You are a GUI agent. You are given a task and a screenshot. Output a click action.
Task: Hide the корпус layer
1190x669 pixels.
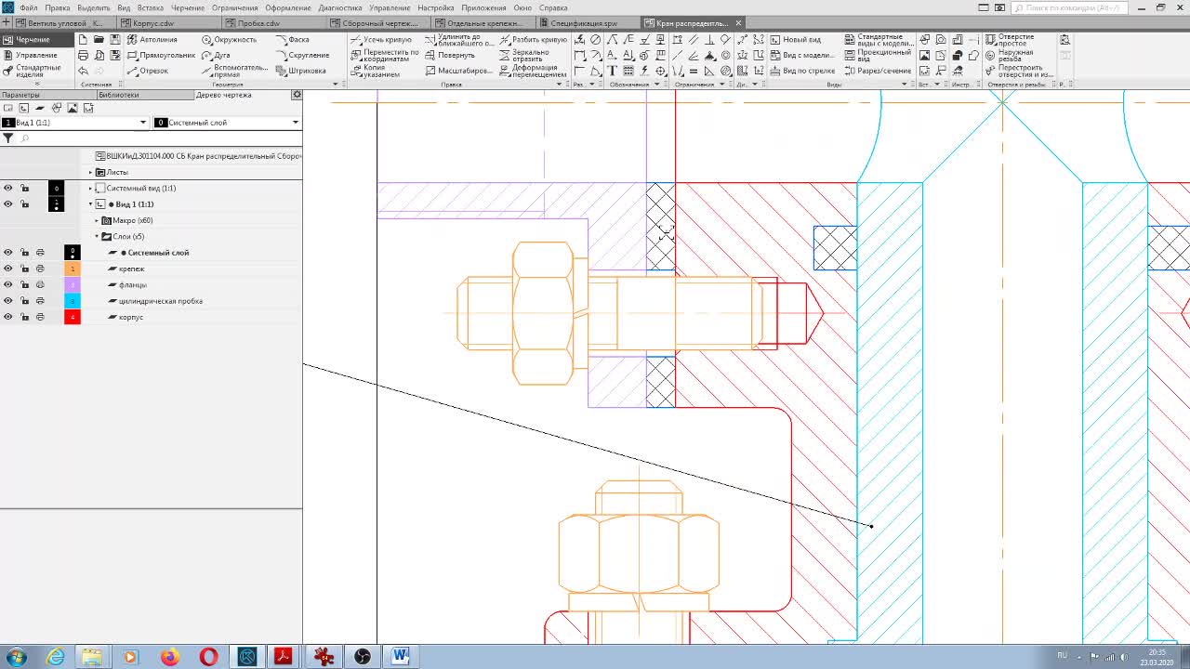8,317
